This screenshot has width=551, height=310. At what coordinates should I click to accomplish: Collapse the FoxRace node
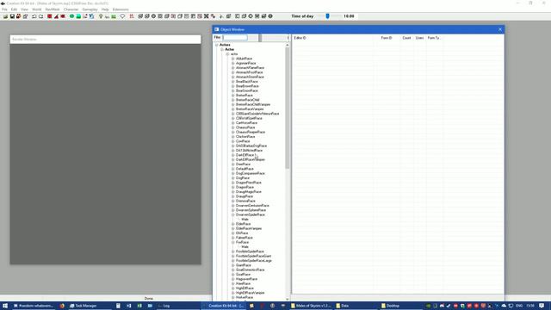click(232, 242)
